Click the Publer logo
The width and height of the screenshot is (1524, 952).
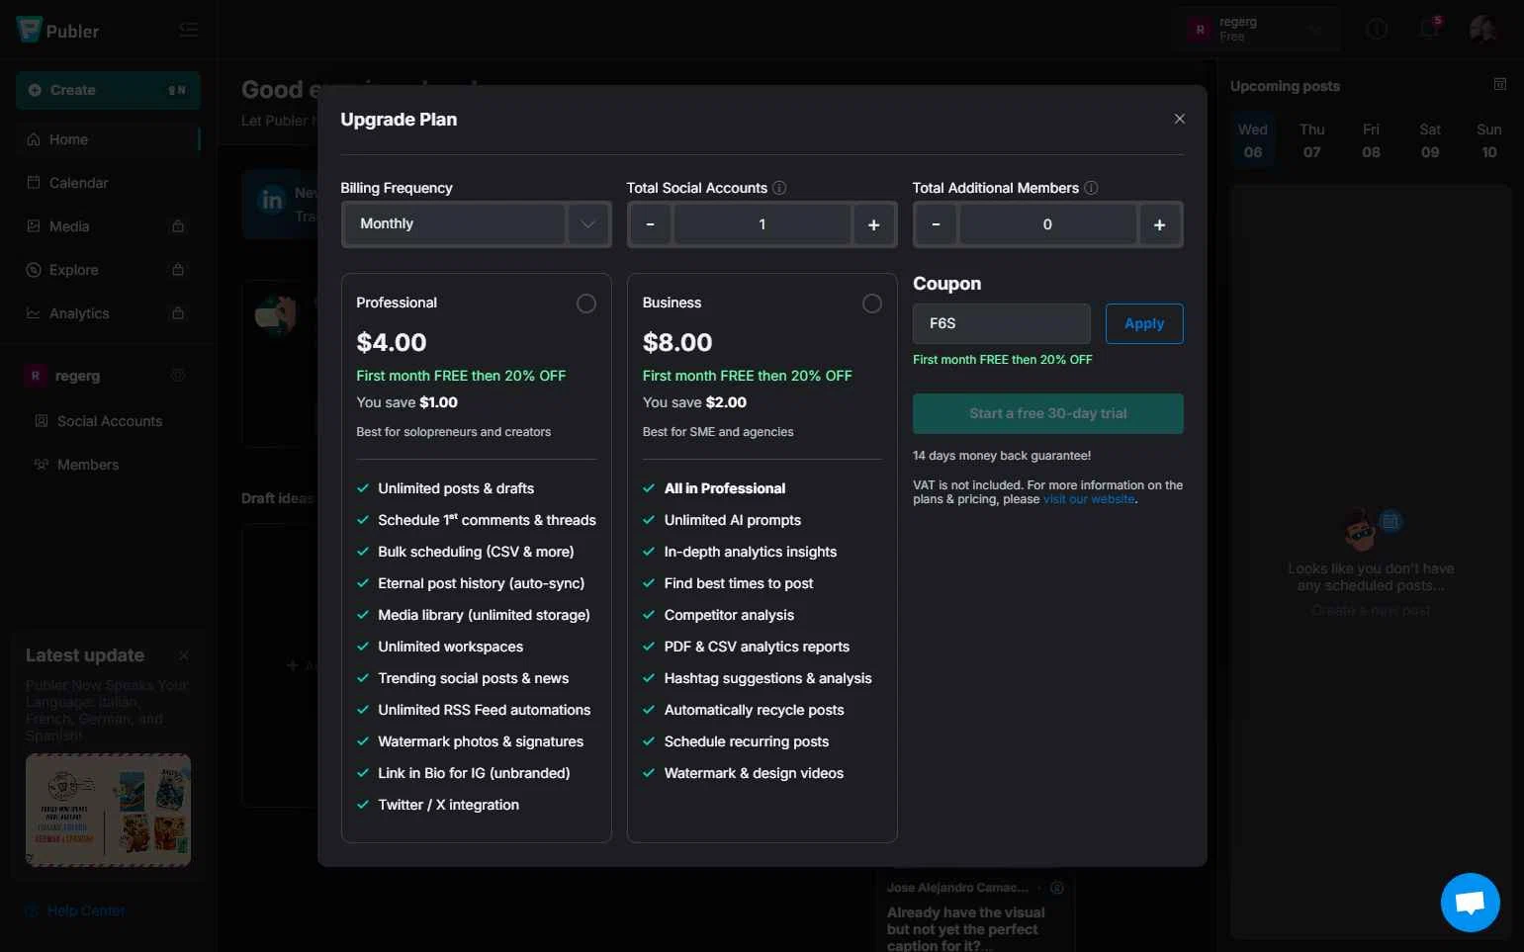pyautogui.click(x=57, y=31)
